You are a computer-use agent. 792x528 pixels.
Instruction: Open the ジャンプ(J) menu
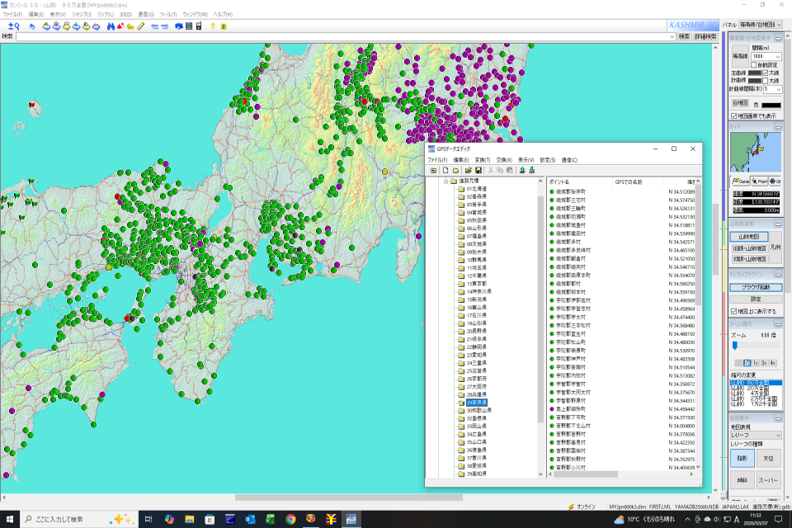click(x=82, y=15)
